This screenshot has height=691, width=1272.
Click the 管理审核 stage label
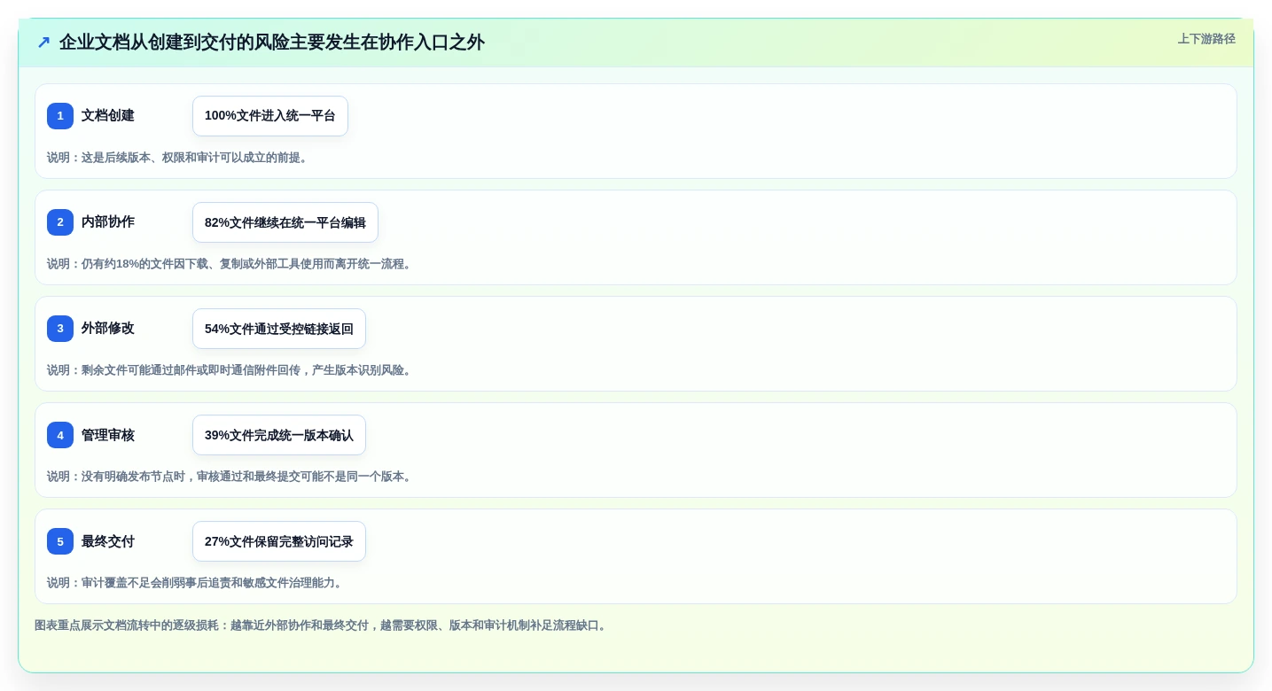108,435
